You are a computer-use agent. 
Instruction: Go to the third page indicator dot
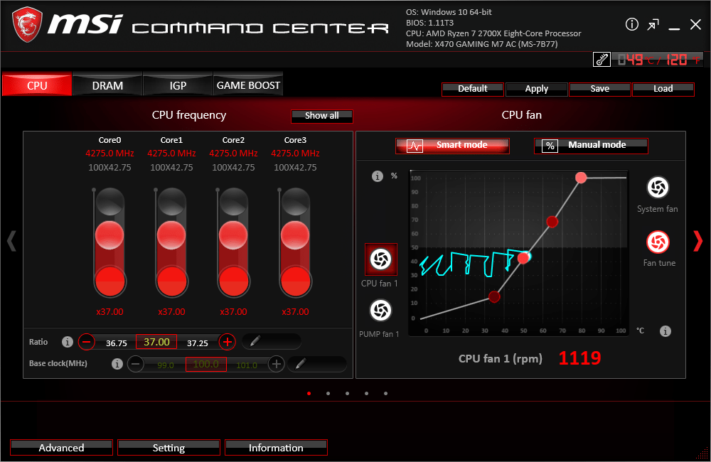(347, 394)
